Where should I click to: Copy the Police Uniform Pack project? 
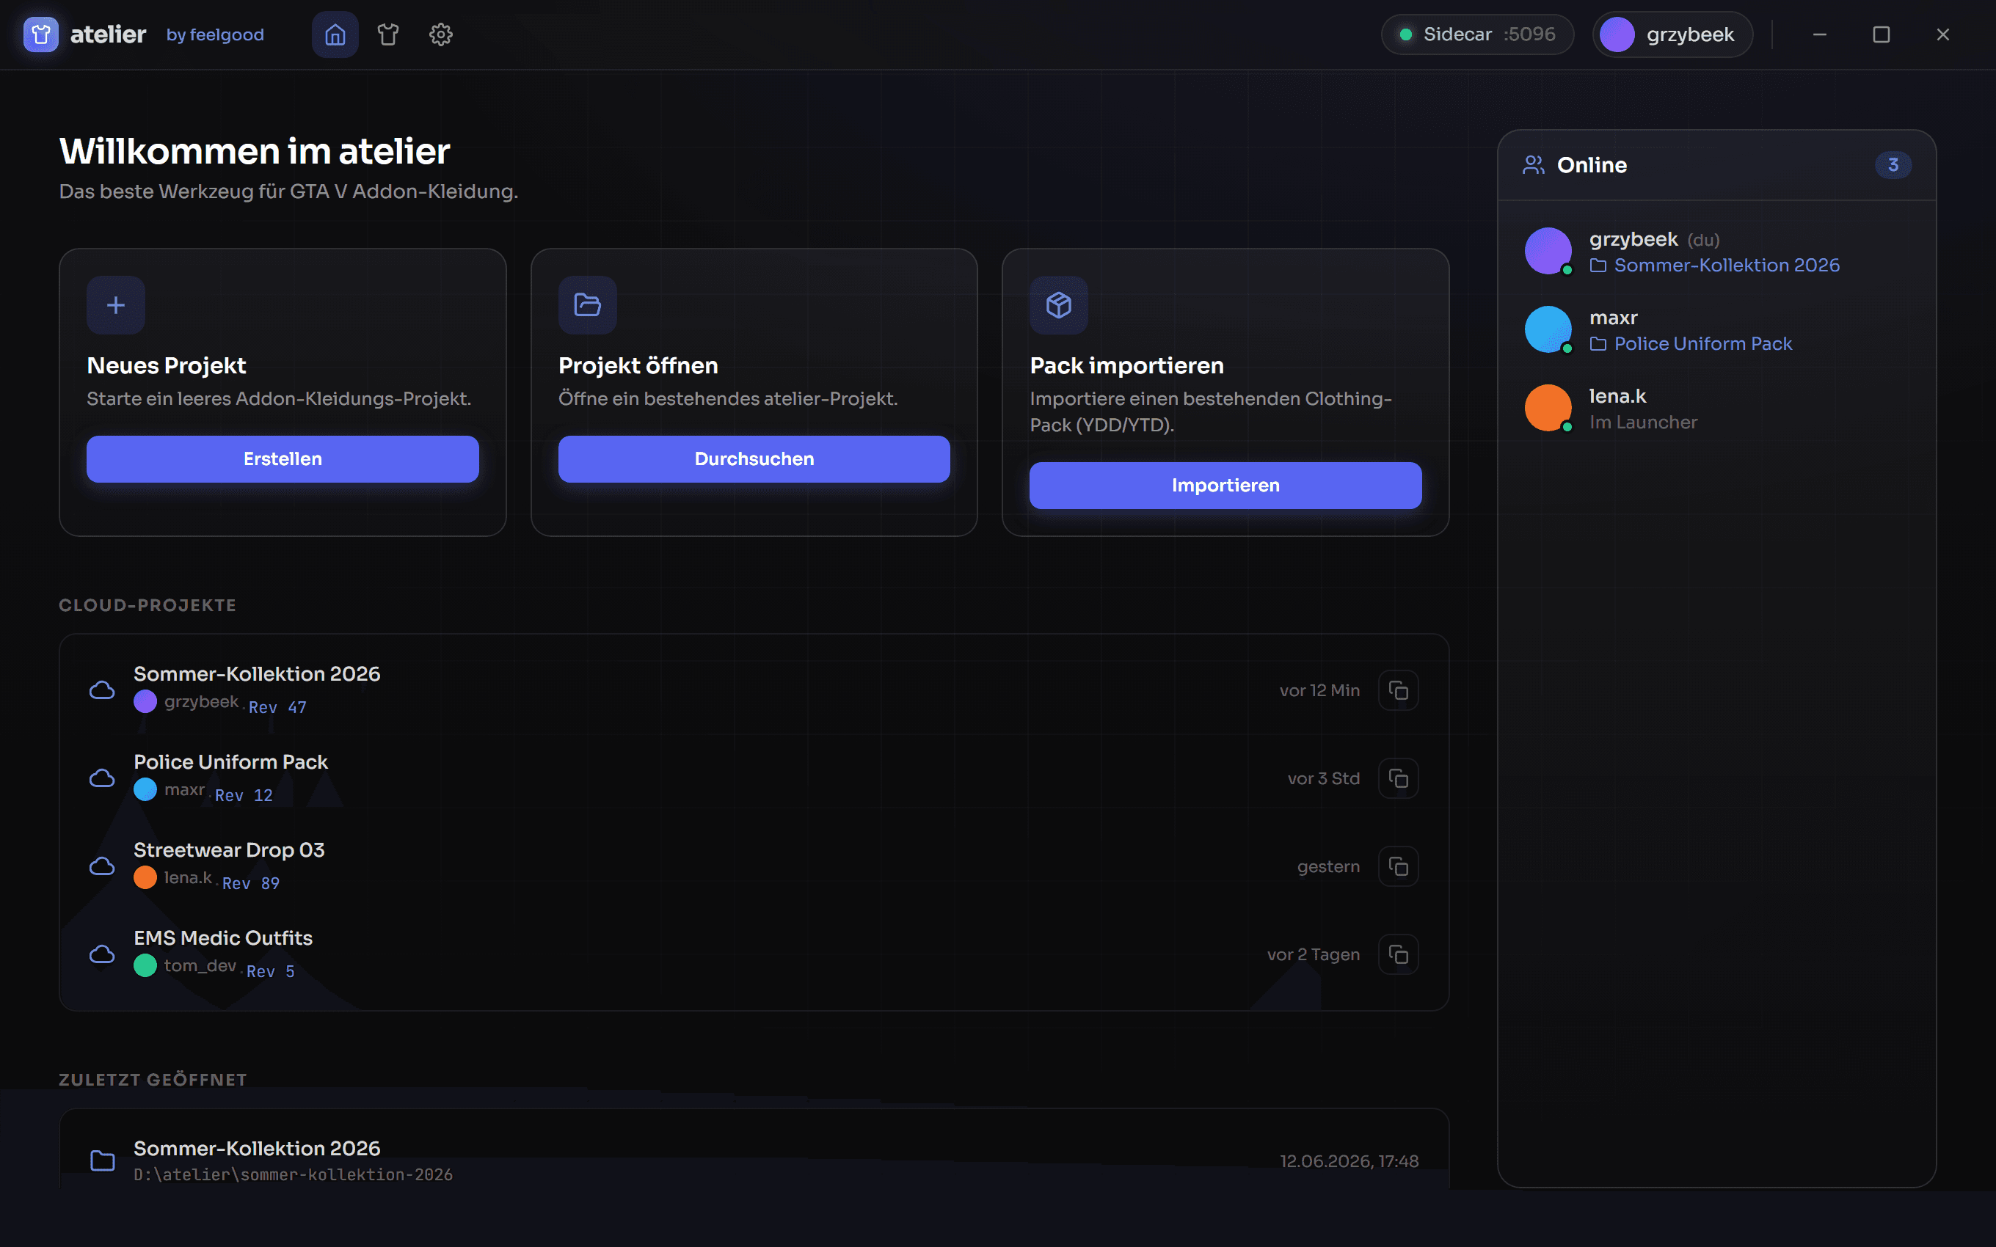point(1399,778)
